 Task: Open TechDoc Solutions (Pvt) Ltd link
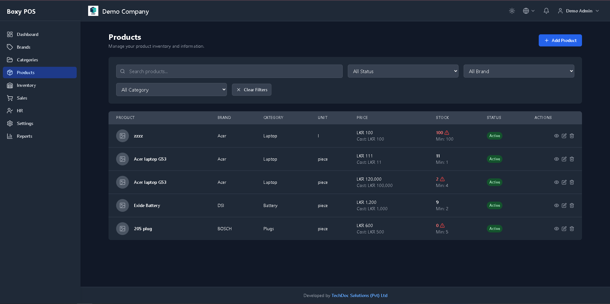pyautogui.click(x=359, y=295)
